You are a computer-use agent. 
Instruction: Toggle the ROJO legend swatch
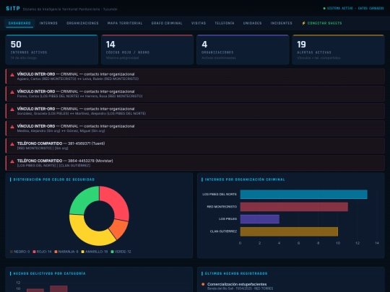[34, 252]
